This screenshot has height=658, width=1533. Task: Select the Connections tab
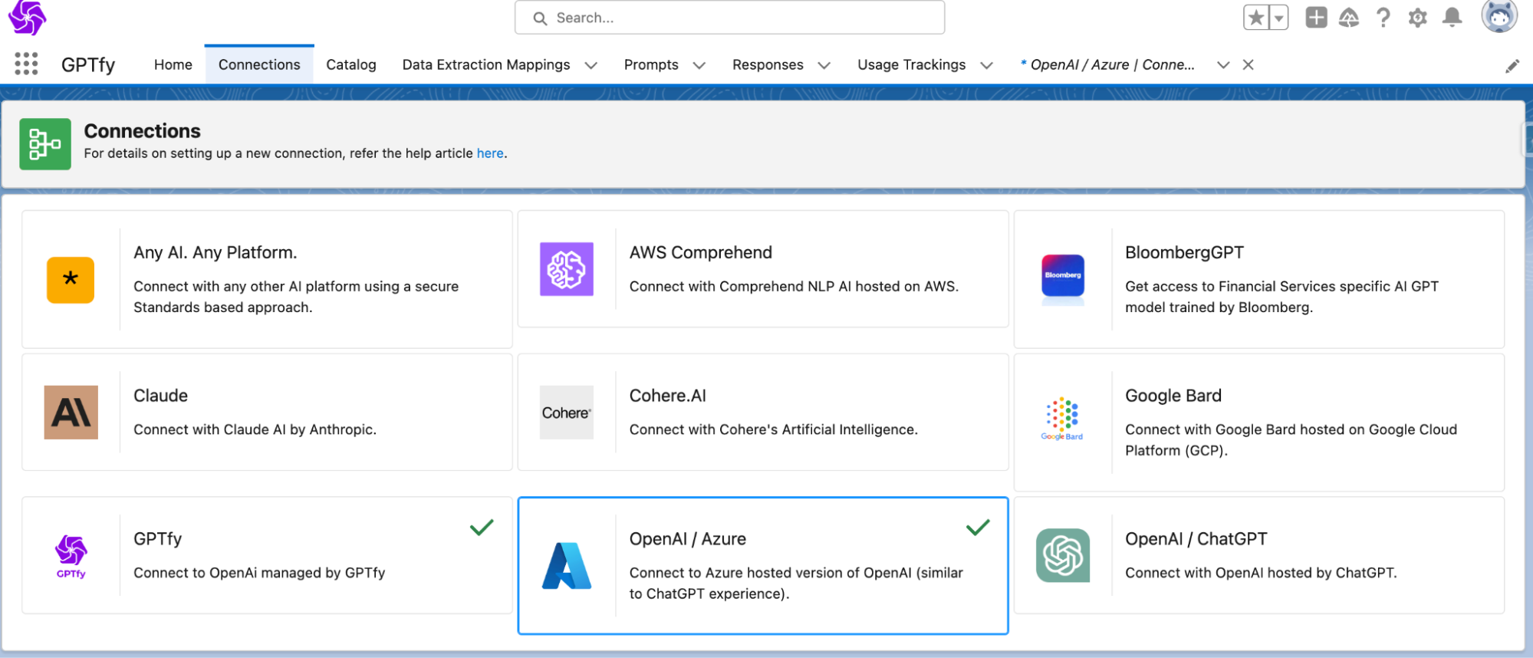point(259,64)
